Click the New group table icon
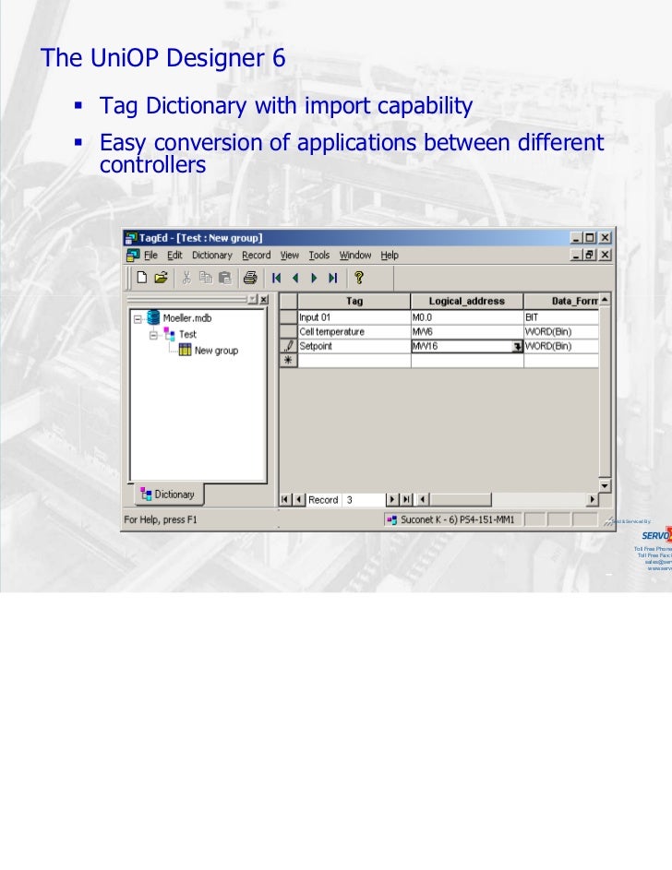 (x=185, y=350)
